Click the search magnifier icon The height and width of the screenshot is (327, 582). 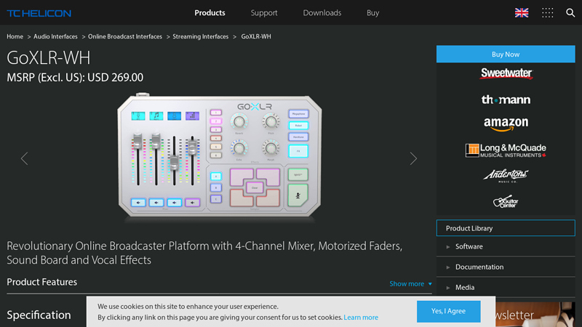(x=570, y=13)
